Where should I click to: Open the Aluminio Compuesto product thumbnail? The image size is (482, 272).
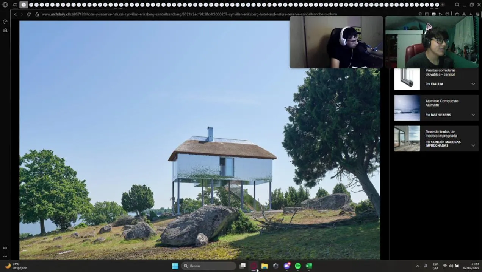pos(407,108)
